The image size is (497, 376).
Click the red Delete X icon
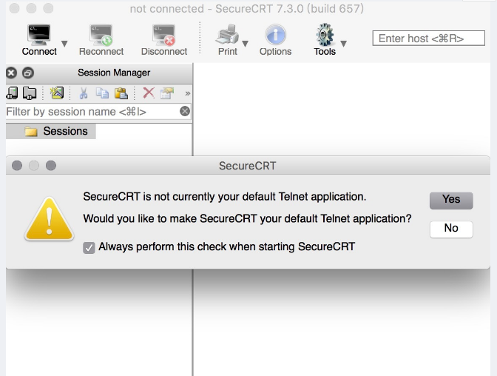(149, 93)
